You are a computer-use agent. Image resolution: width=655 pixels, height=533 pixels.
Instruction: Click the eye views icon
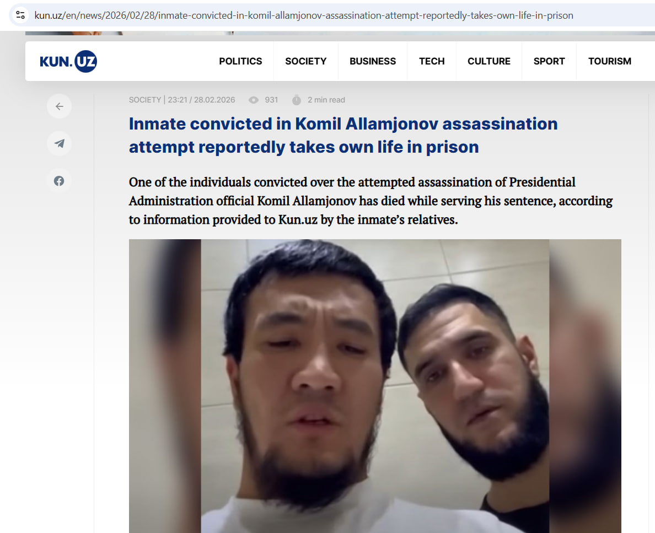tap(254, 100)
